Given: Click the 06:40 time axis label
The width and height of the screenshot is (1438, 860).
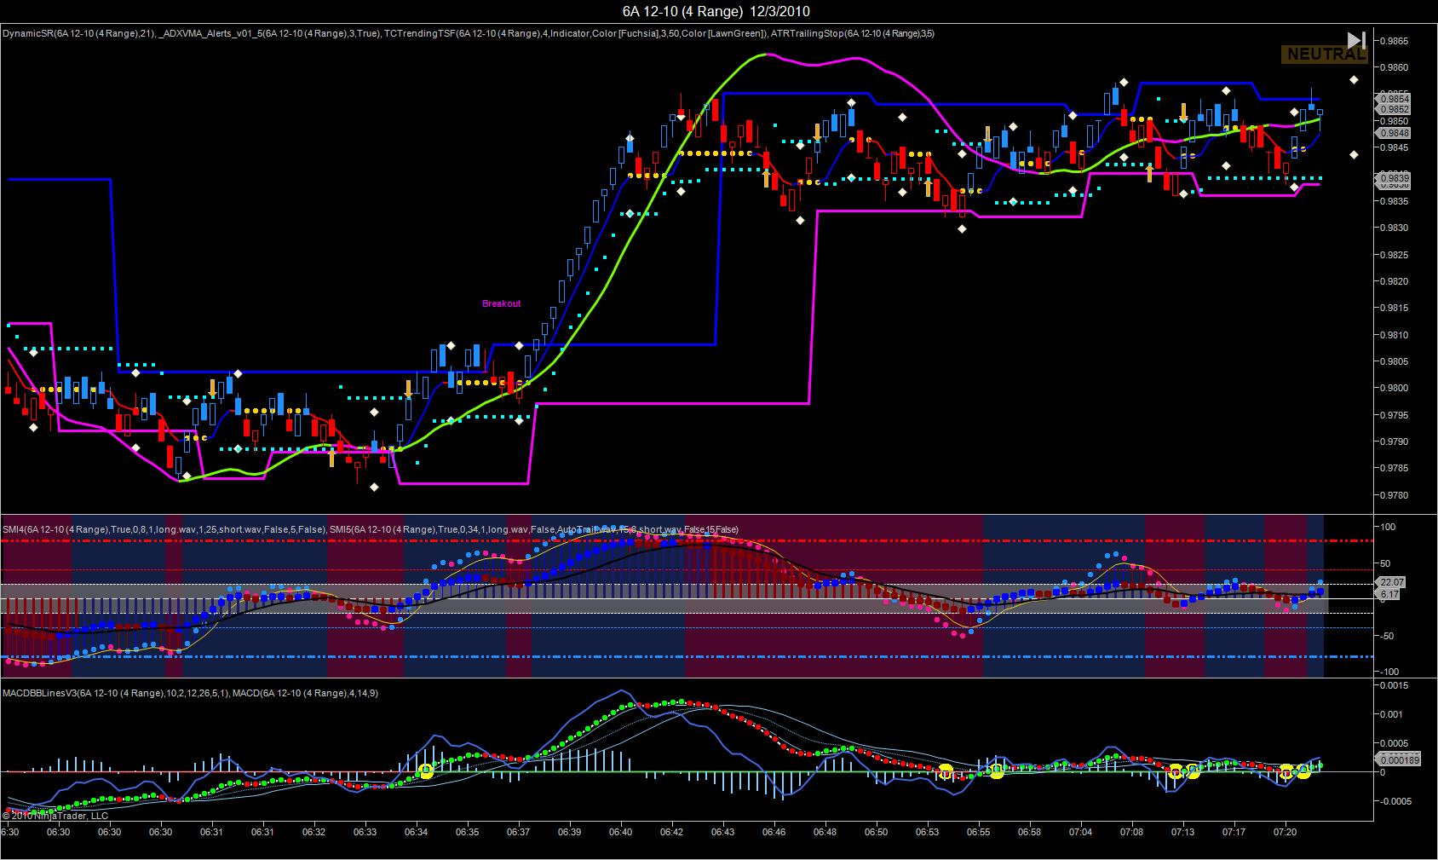Looking at the screenshot, I should point(621,831).
